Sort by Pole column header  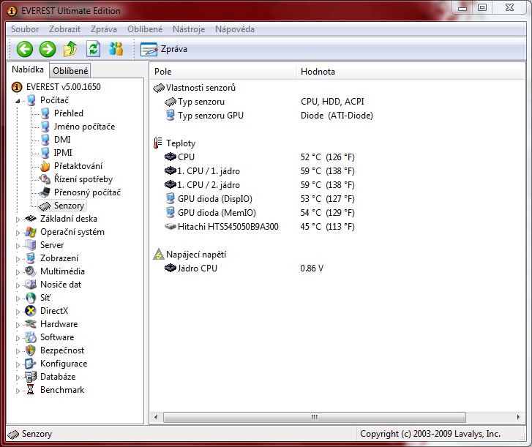click(x=222, y=72)
